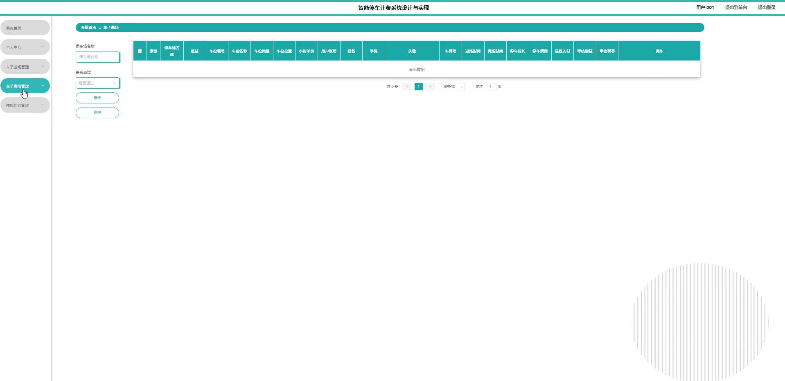Click the 姓名 column header
This screenshot has width=785, height=381.
tap(351, 51)
